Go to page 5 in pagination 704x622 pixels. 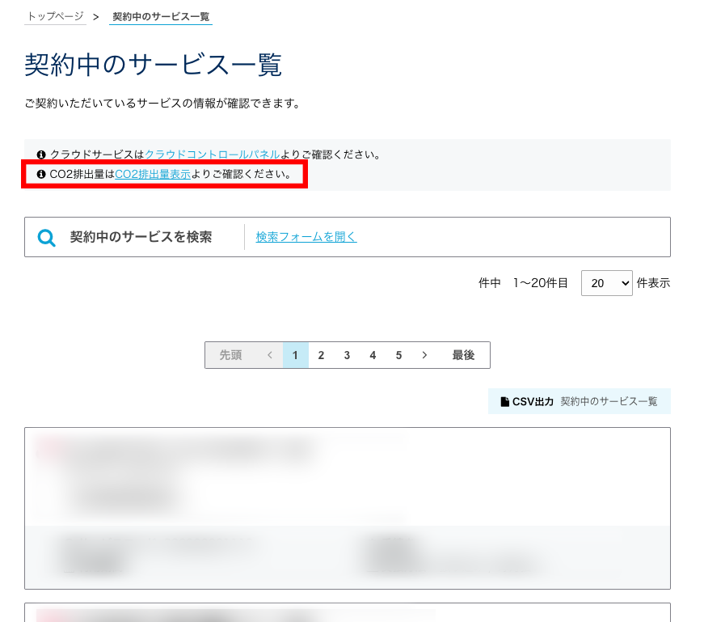point(398,355)
